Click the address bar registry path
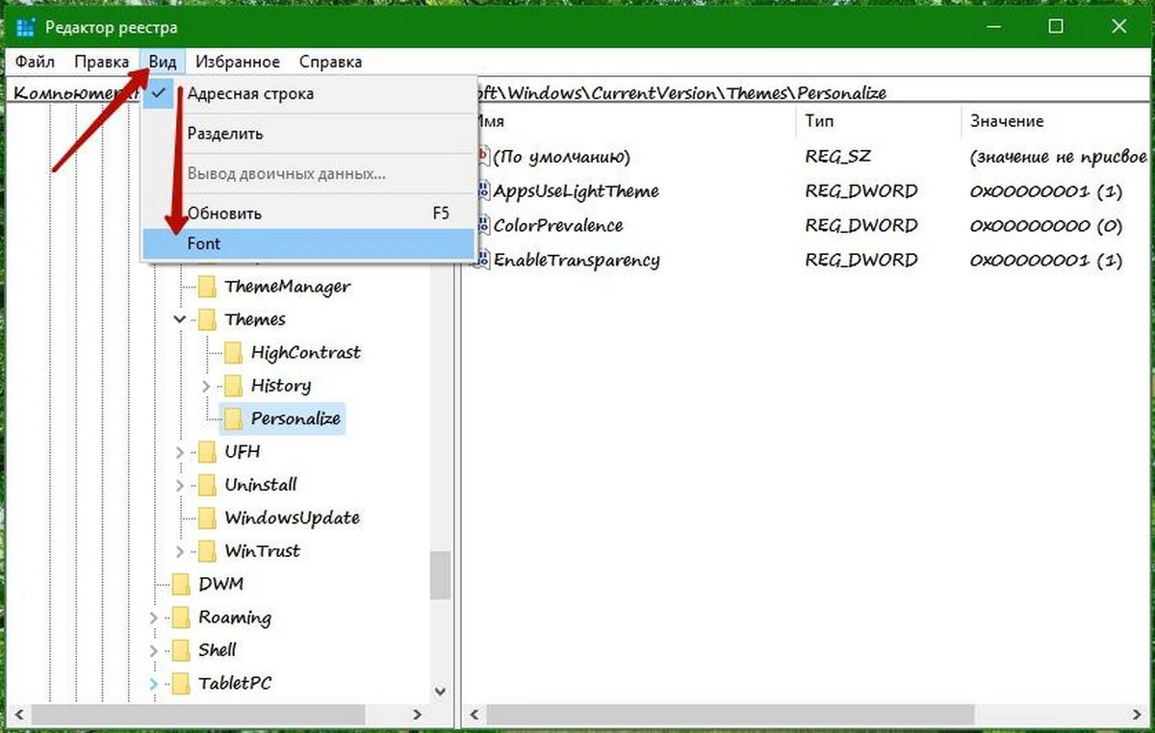 681,93
